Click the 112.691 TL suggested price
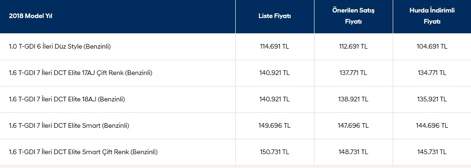The height and width of the screenshot is (168, 471). pyautogui.click(x=353, y=46)
